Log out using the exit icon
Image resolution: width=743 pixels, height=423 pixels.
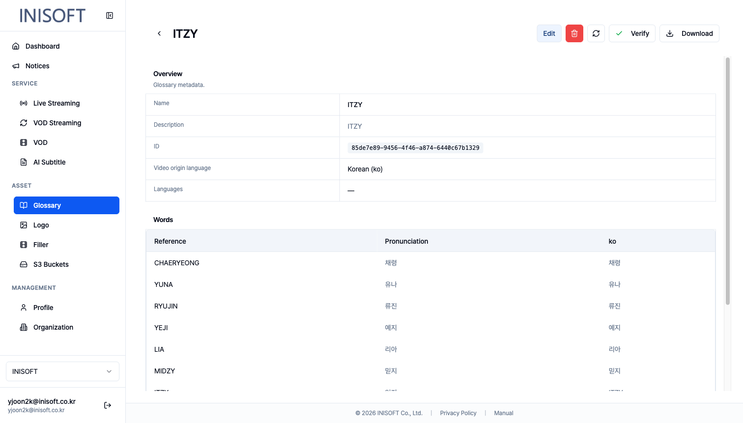pos(108,405)
